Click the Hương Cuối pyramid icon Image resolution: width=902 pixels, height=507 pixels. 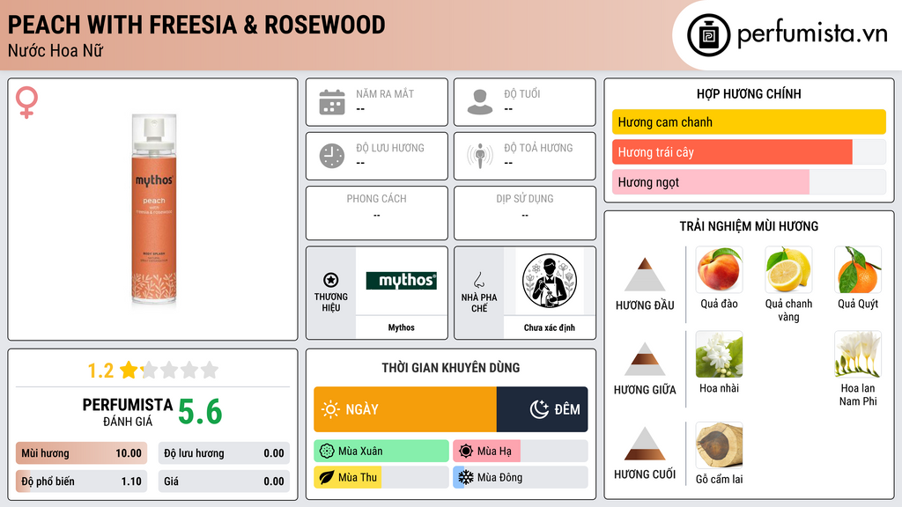click(x=645, y=444)
